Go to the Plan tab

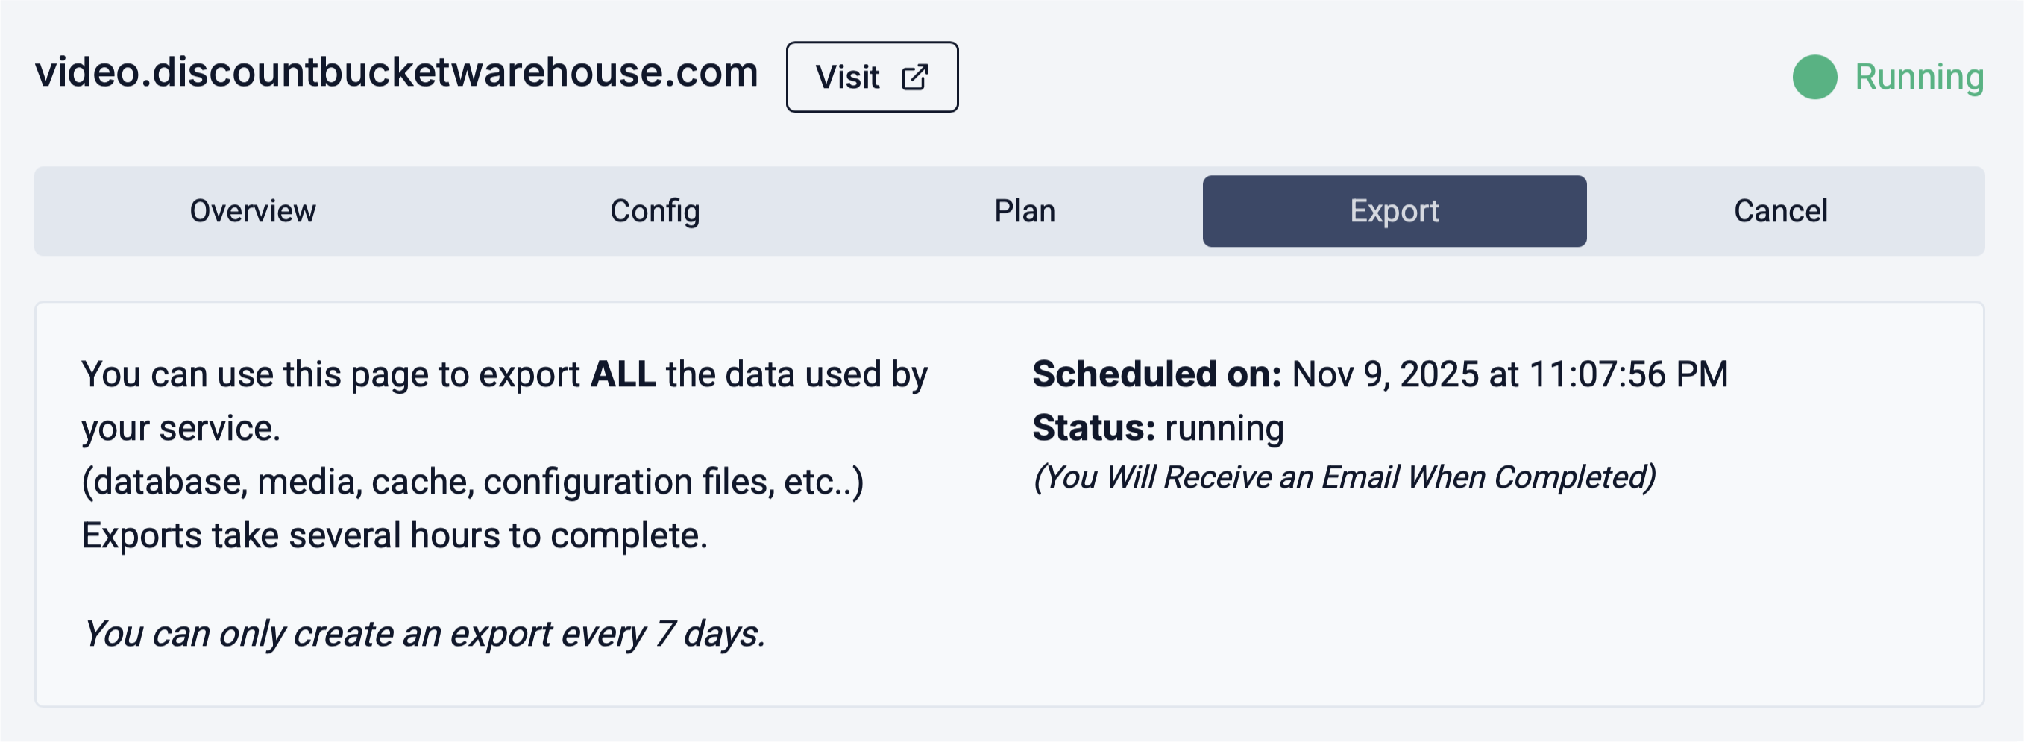point(1025,210)
